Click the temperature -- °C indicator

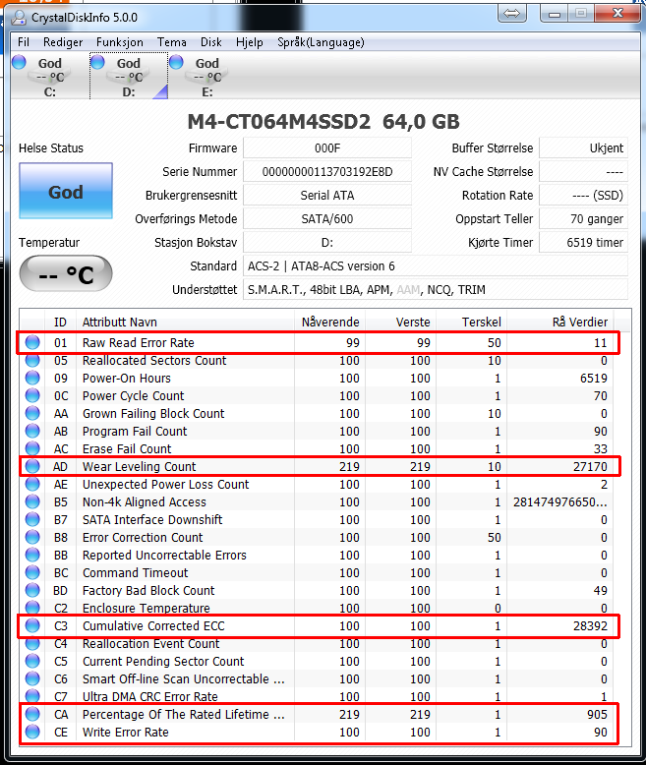tap(66, 274)
